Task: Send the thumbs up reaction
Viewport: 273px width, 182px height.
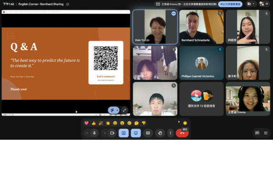Action: click(94, 123)
